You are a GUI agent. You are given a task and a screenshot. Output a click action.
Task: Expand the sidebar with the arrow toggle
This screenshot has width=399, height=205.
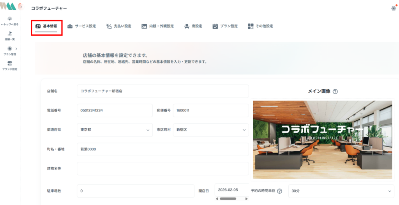pos(20,7)
